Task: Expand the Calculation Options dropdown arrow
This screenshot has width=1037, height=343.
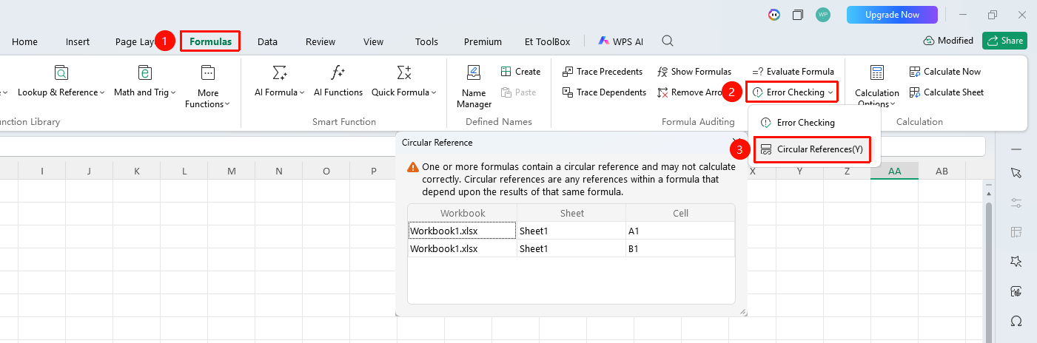Action: click(892, 104)
